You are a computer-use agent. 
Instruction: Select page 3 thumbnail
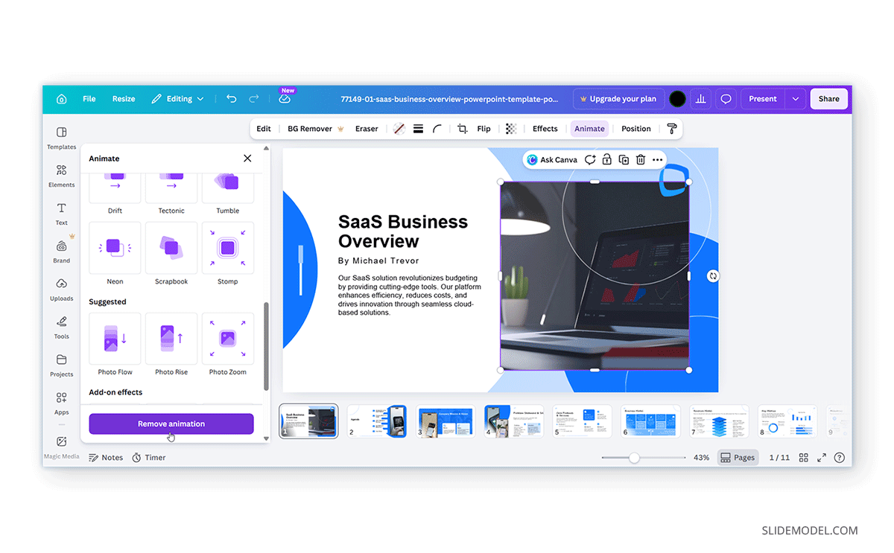(446, 421)
